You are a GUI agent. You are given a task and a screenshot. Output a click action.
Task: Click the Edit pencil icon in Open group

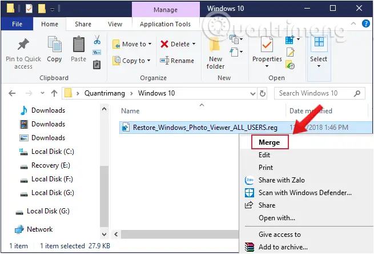click(290, 52)
